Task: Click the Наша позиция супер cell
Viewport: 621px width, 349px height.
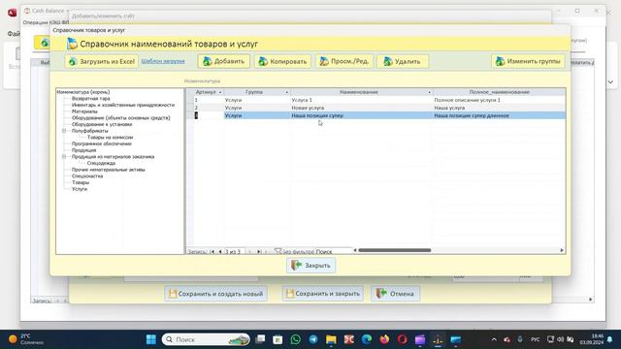Action: (x=362, y=115)
